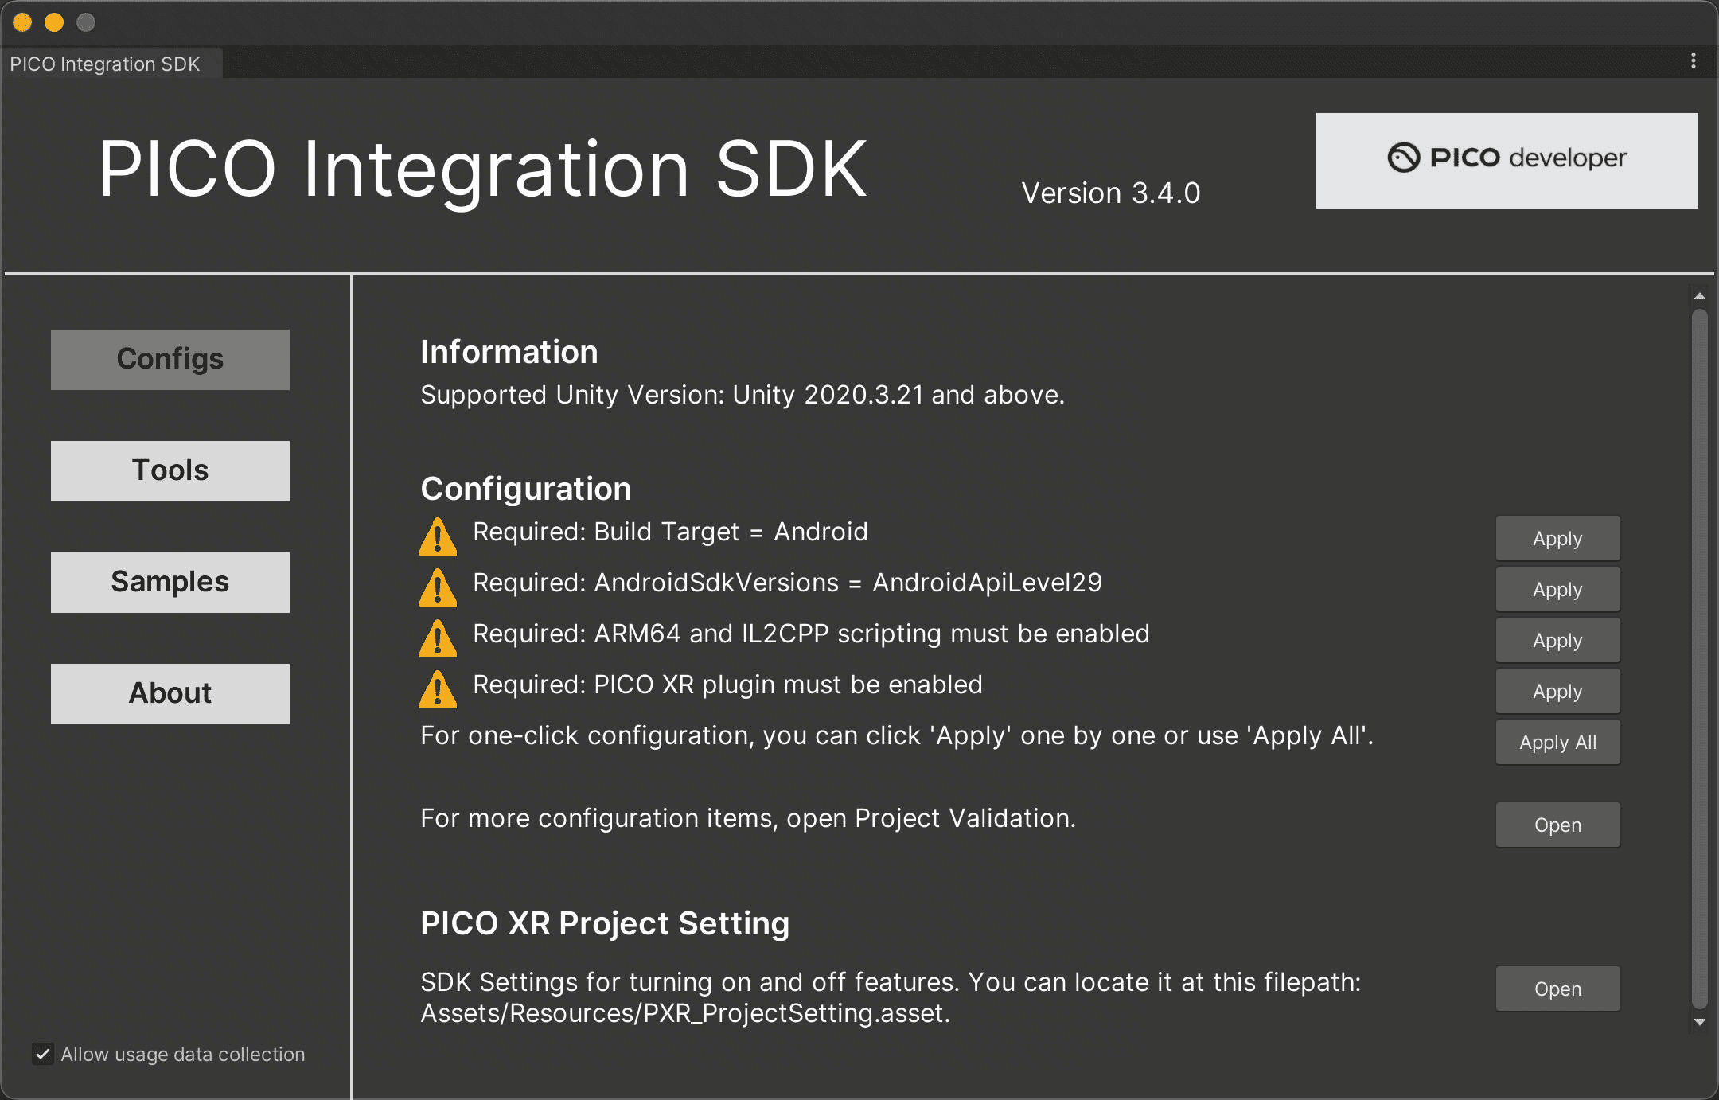Click the warning icon next to AndroidSdkVersions requirement
The height and width of the screenshot is (1100, 1719).
click(438, 587)
